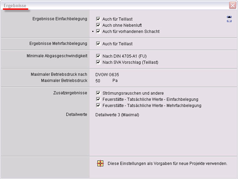Screen dimensions: 238x179
Task: Click the down arrow button
Action: 229,21
